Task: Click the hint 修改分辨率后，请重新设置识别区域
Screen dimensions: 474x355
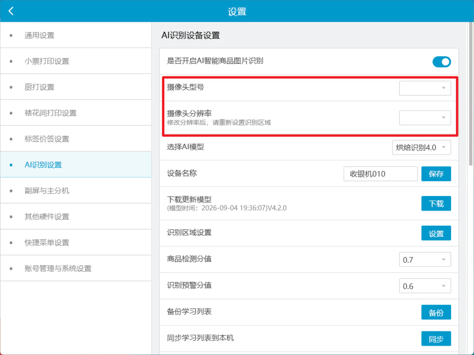Action: tap(219, 122)
